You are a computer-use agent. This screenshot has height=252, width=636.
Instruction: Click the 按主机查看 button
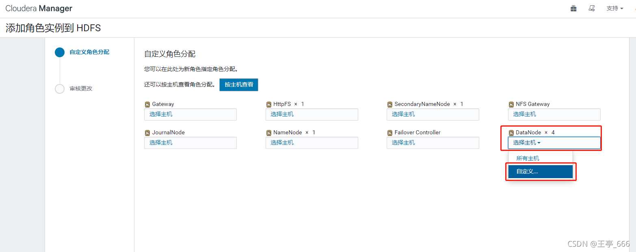pos(238,85)
